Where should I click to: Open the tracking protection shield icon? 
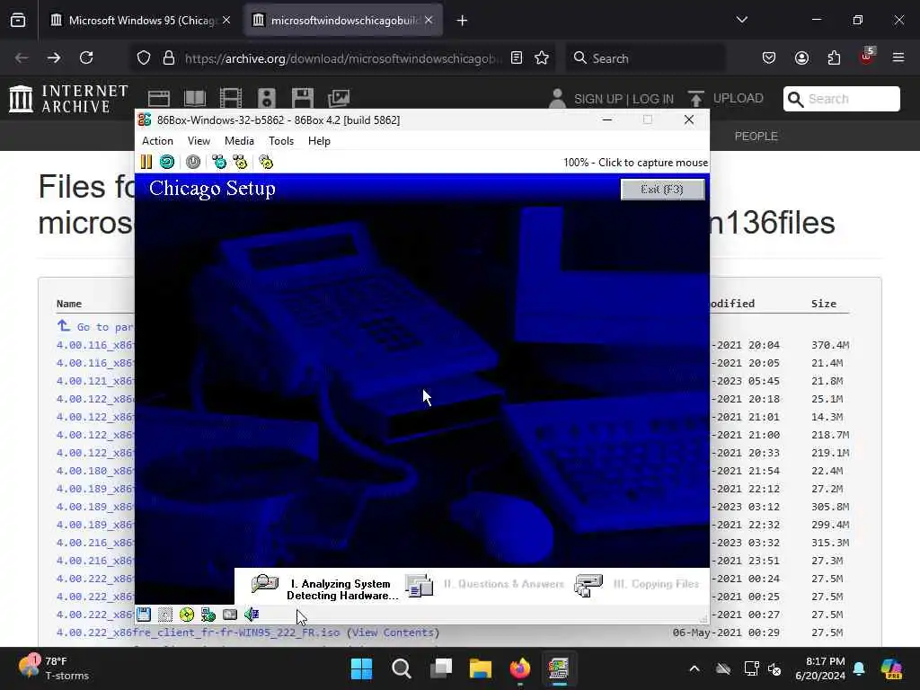click(x=144, y=57)
